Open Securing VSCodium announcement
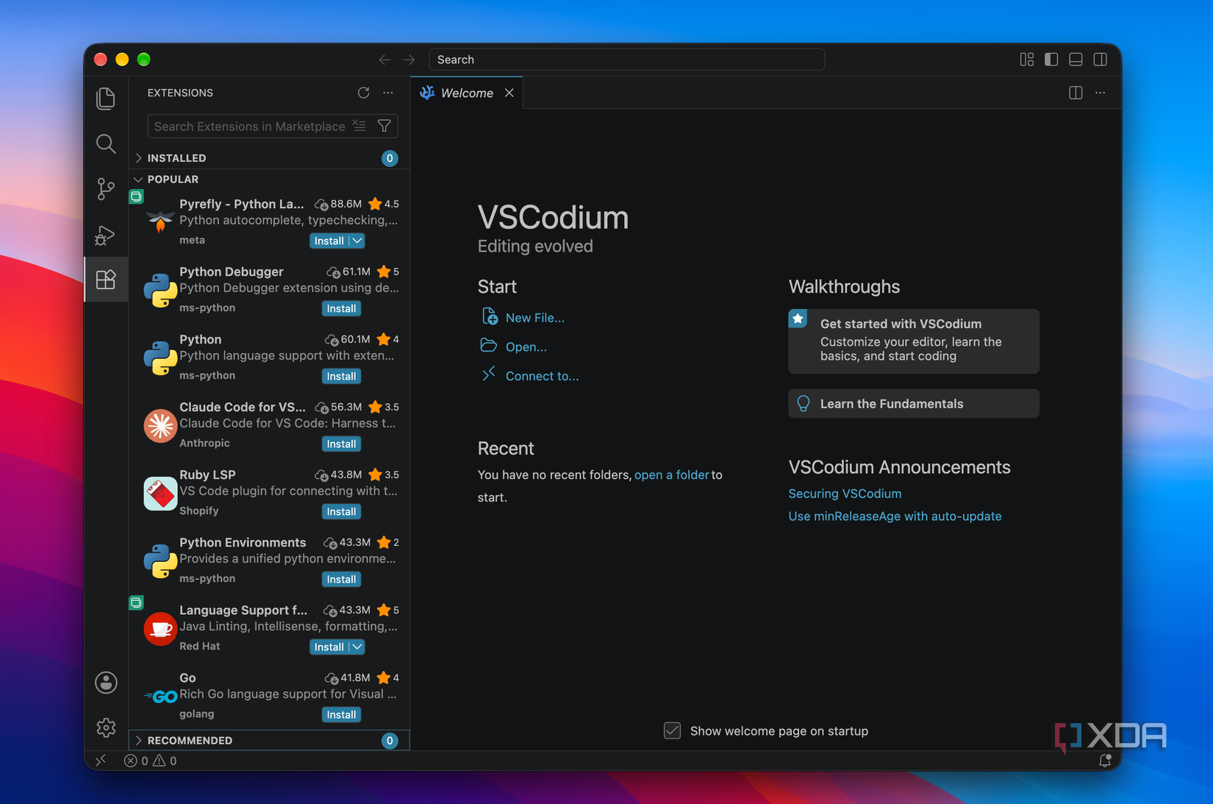Image resolution: width=1213 pixels, height=804 pixels. (845, 494)
